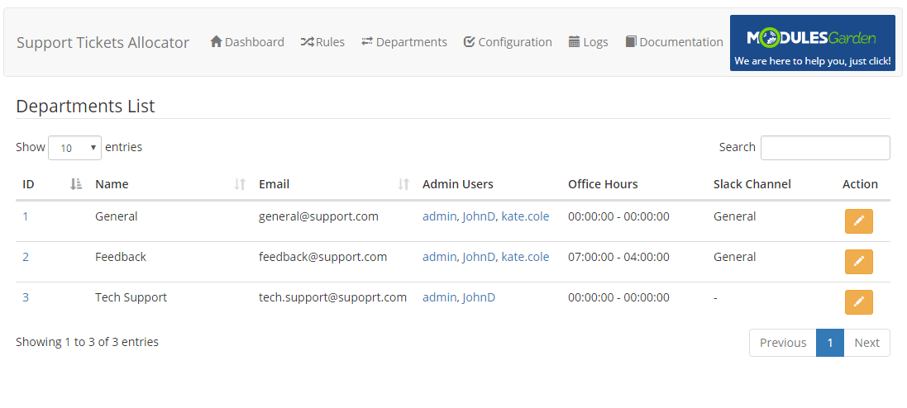The height and width of the screenshot is (408, 907).
Task: Open the Departments menu item
Action: click(403, 42)
